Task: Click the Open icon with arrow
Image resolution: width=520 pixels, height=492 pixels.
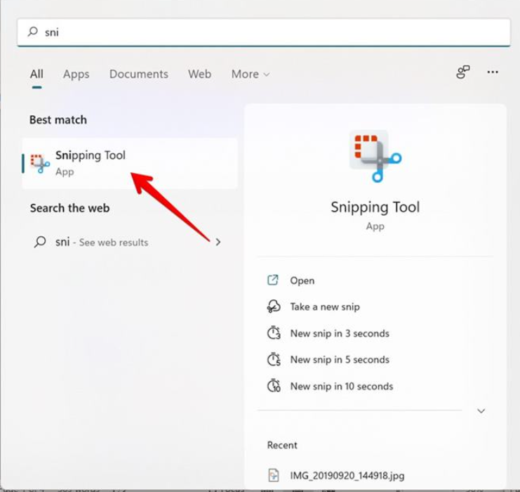Action: [273, 280]
